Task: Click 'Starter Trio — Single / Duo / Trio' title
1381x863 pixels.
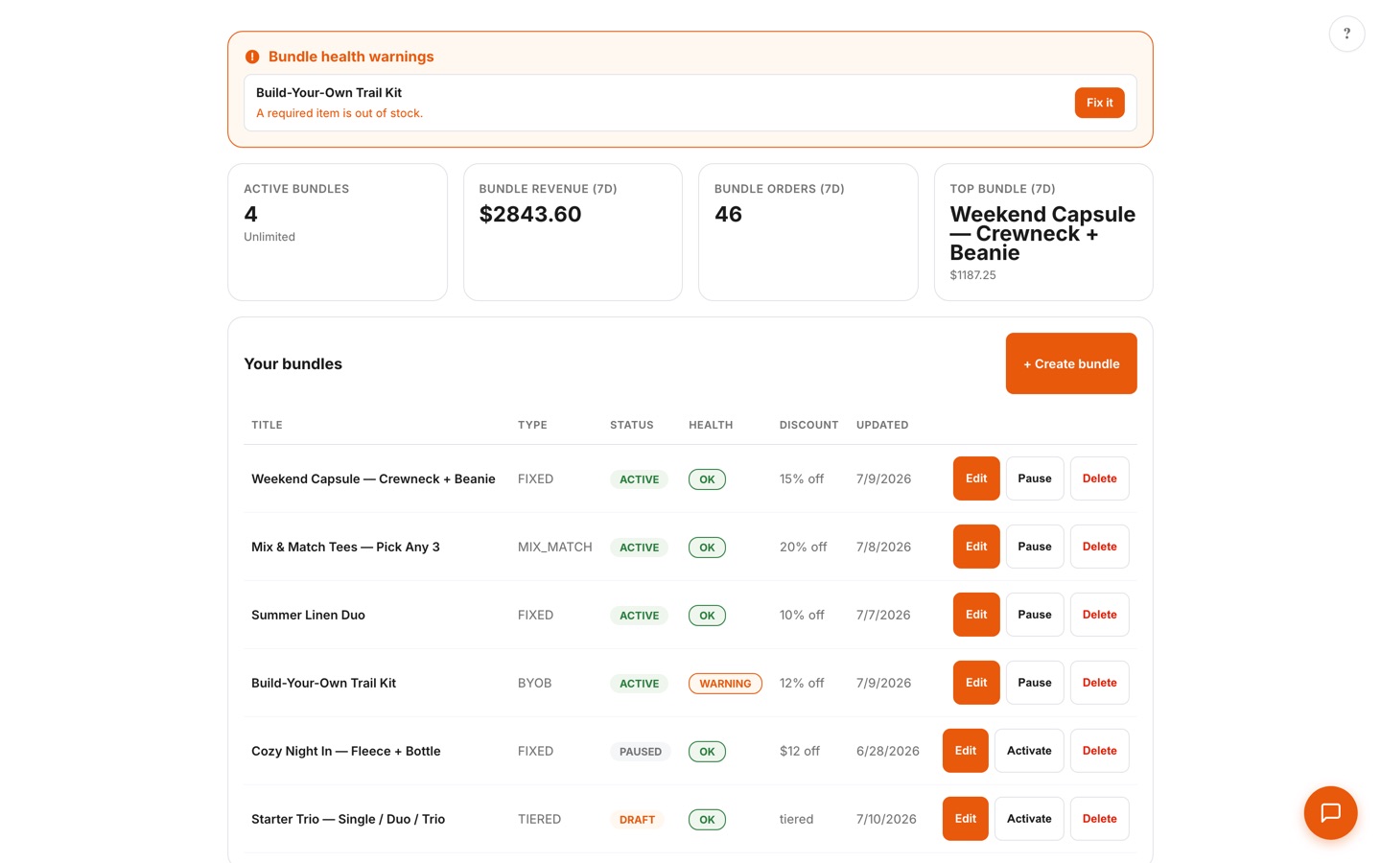Action: [x=348, y=819]
